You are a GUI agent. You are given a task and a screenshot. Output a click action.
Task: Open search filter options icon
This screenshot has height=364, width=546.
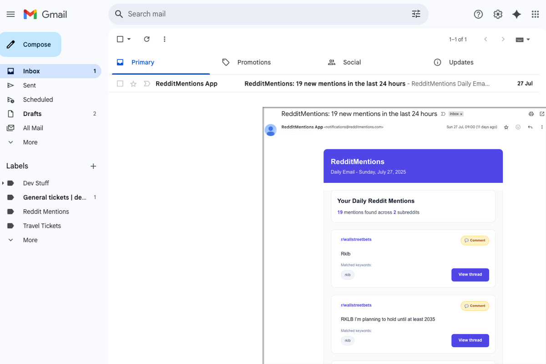point(416,14)
